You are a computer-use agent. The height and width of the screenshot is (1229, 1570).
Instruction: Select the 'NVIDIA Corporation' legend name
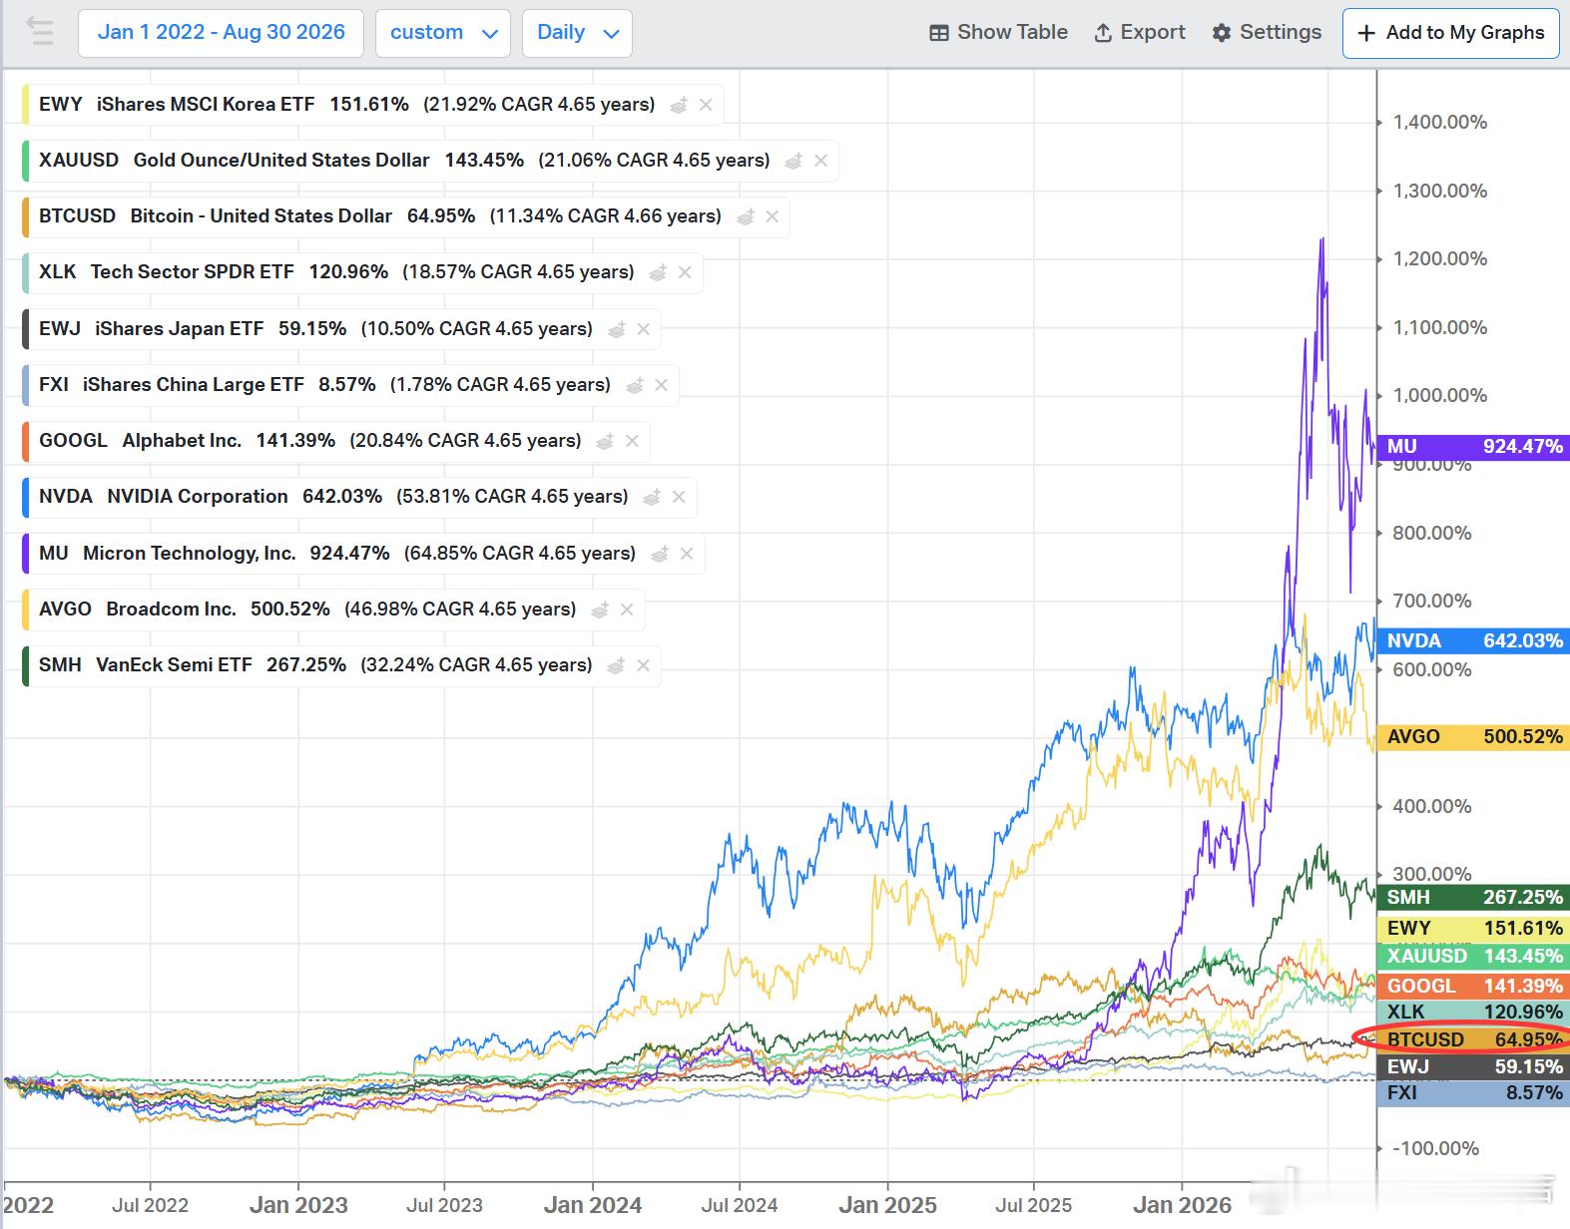[198, 497]
